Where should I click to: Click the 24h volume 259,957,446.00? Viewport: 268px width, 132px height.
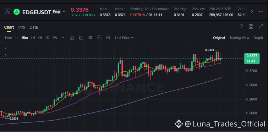pos(221,15)
